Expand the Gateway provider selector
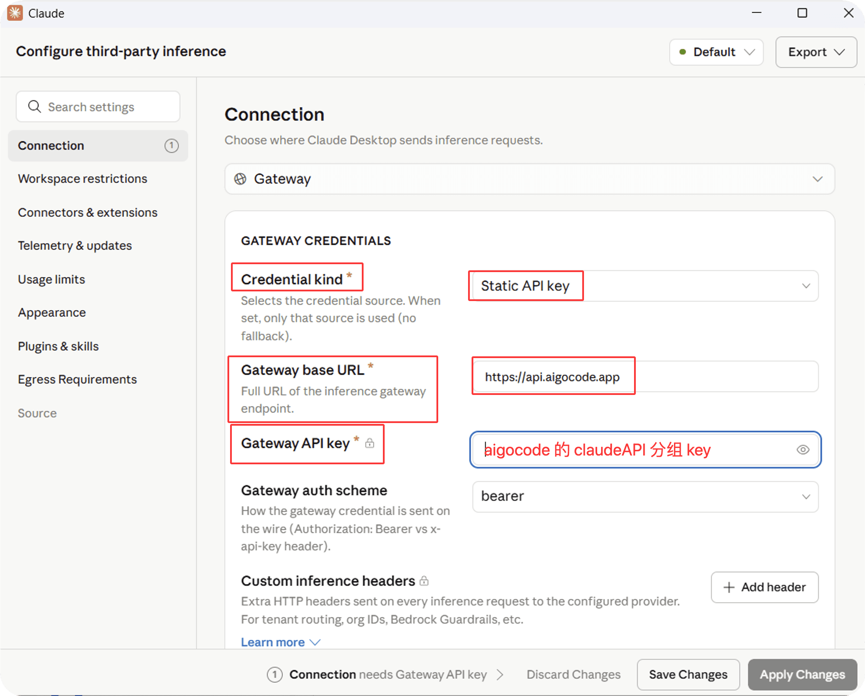This screenshot has height=696, width=865. [x=530, y=179]
